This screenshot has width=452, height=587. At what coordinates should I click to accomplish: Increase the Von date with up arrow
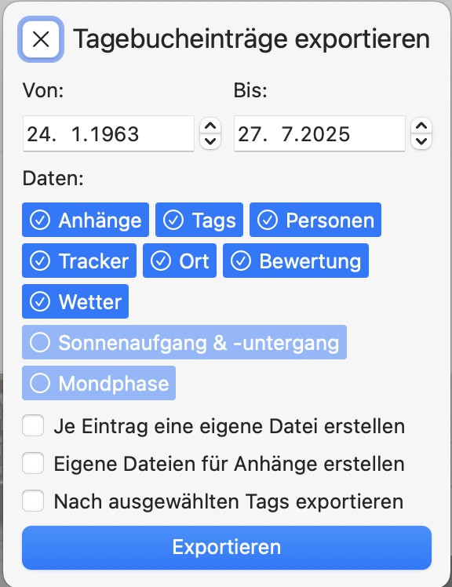tap(210, 126)
